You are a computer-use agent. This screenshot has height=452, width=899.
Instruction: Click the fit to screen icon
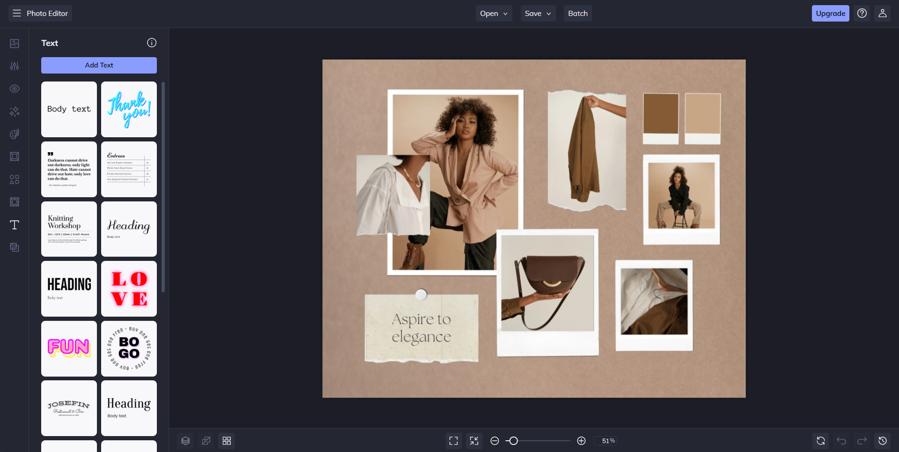(x=454, y=441)
